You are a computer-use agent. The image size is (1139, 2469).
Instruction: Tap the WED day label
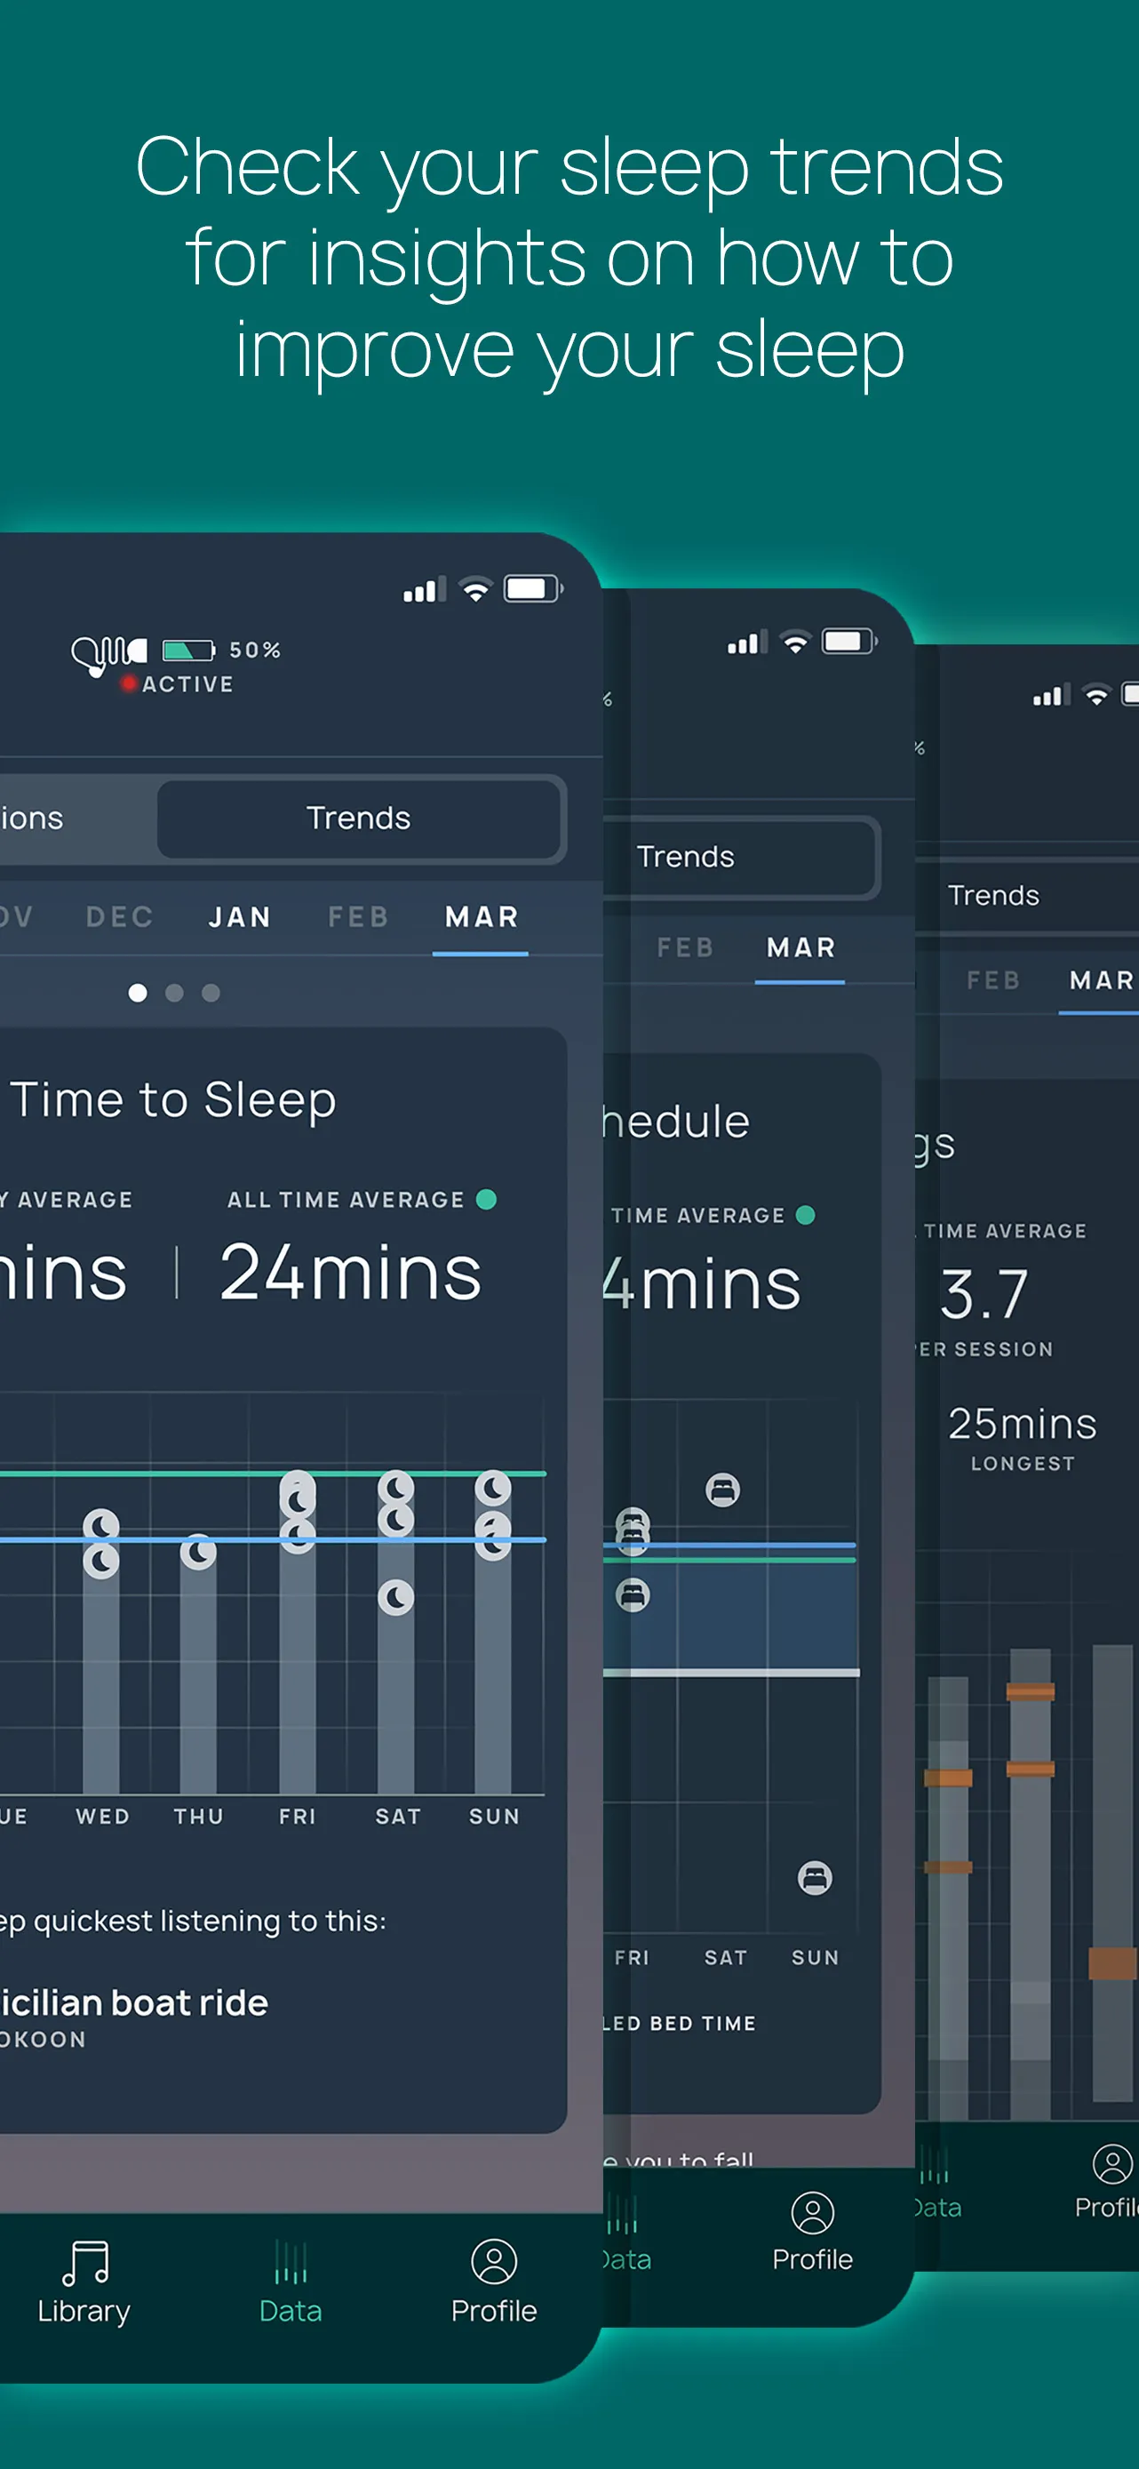pyautogui.click(x=102, y=1818)
